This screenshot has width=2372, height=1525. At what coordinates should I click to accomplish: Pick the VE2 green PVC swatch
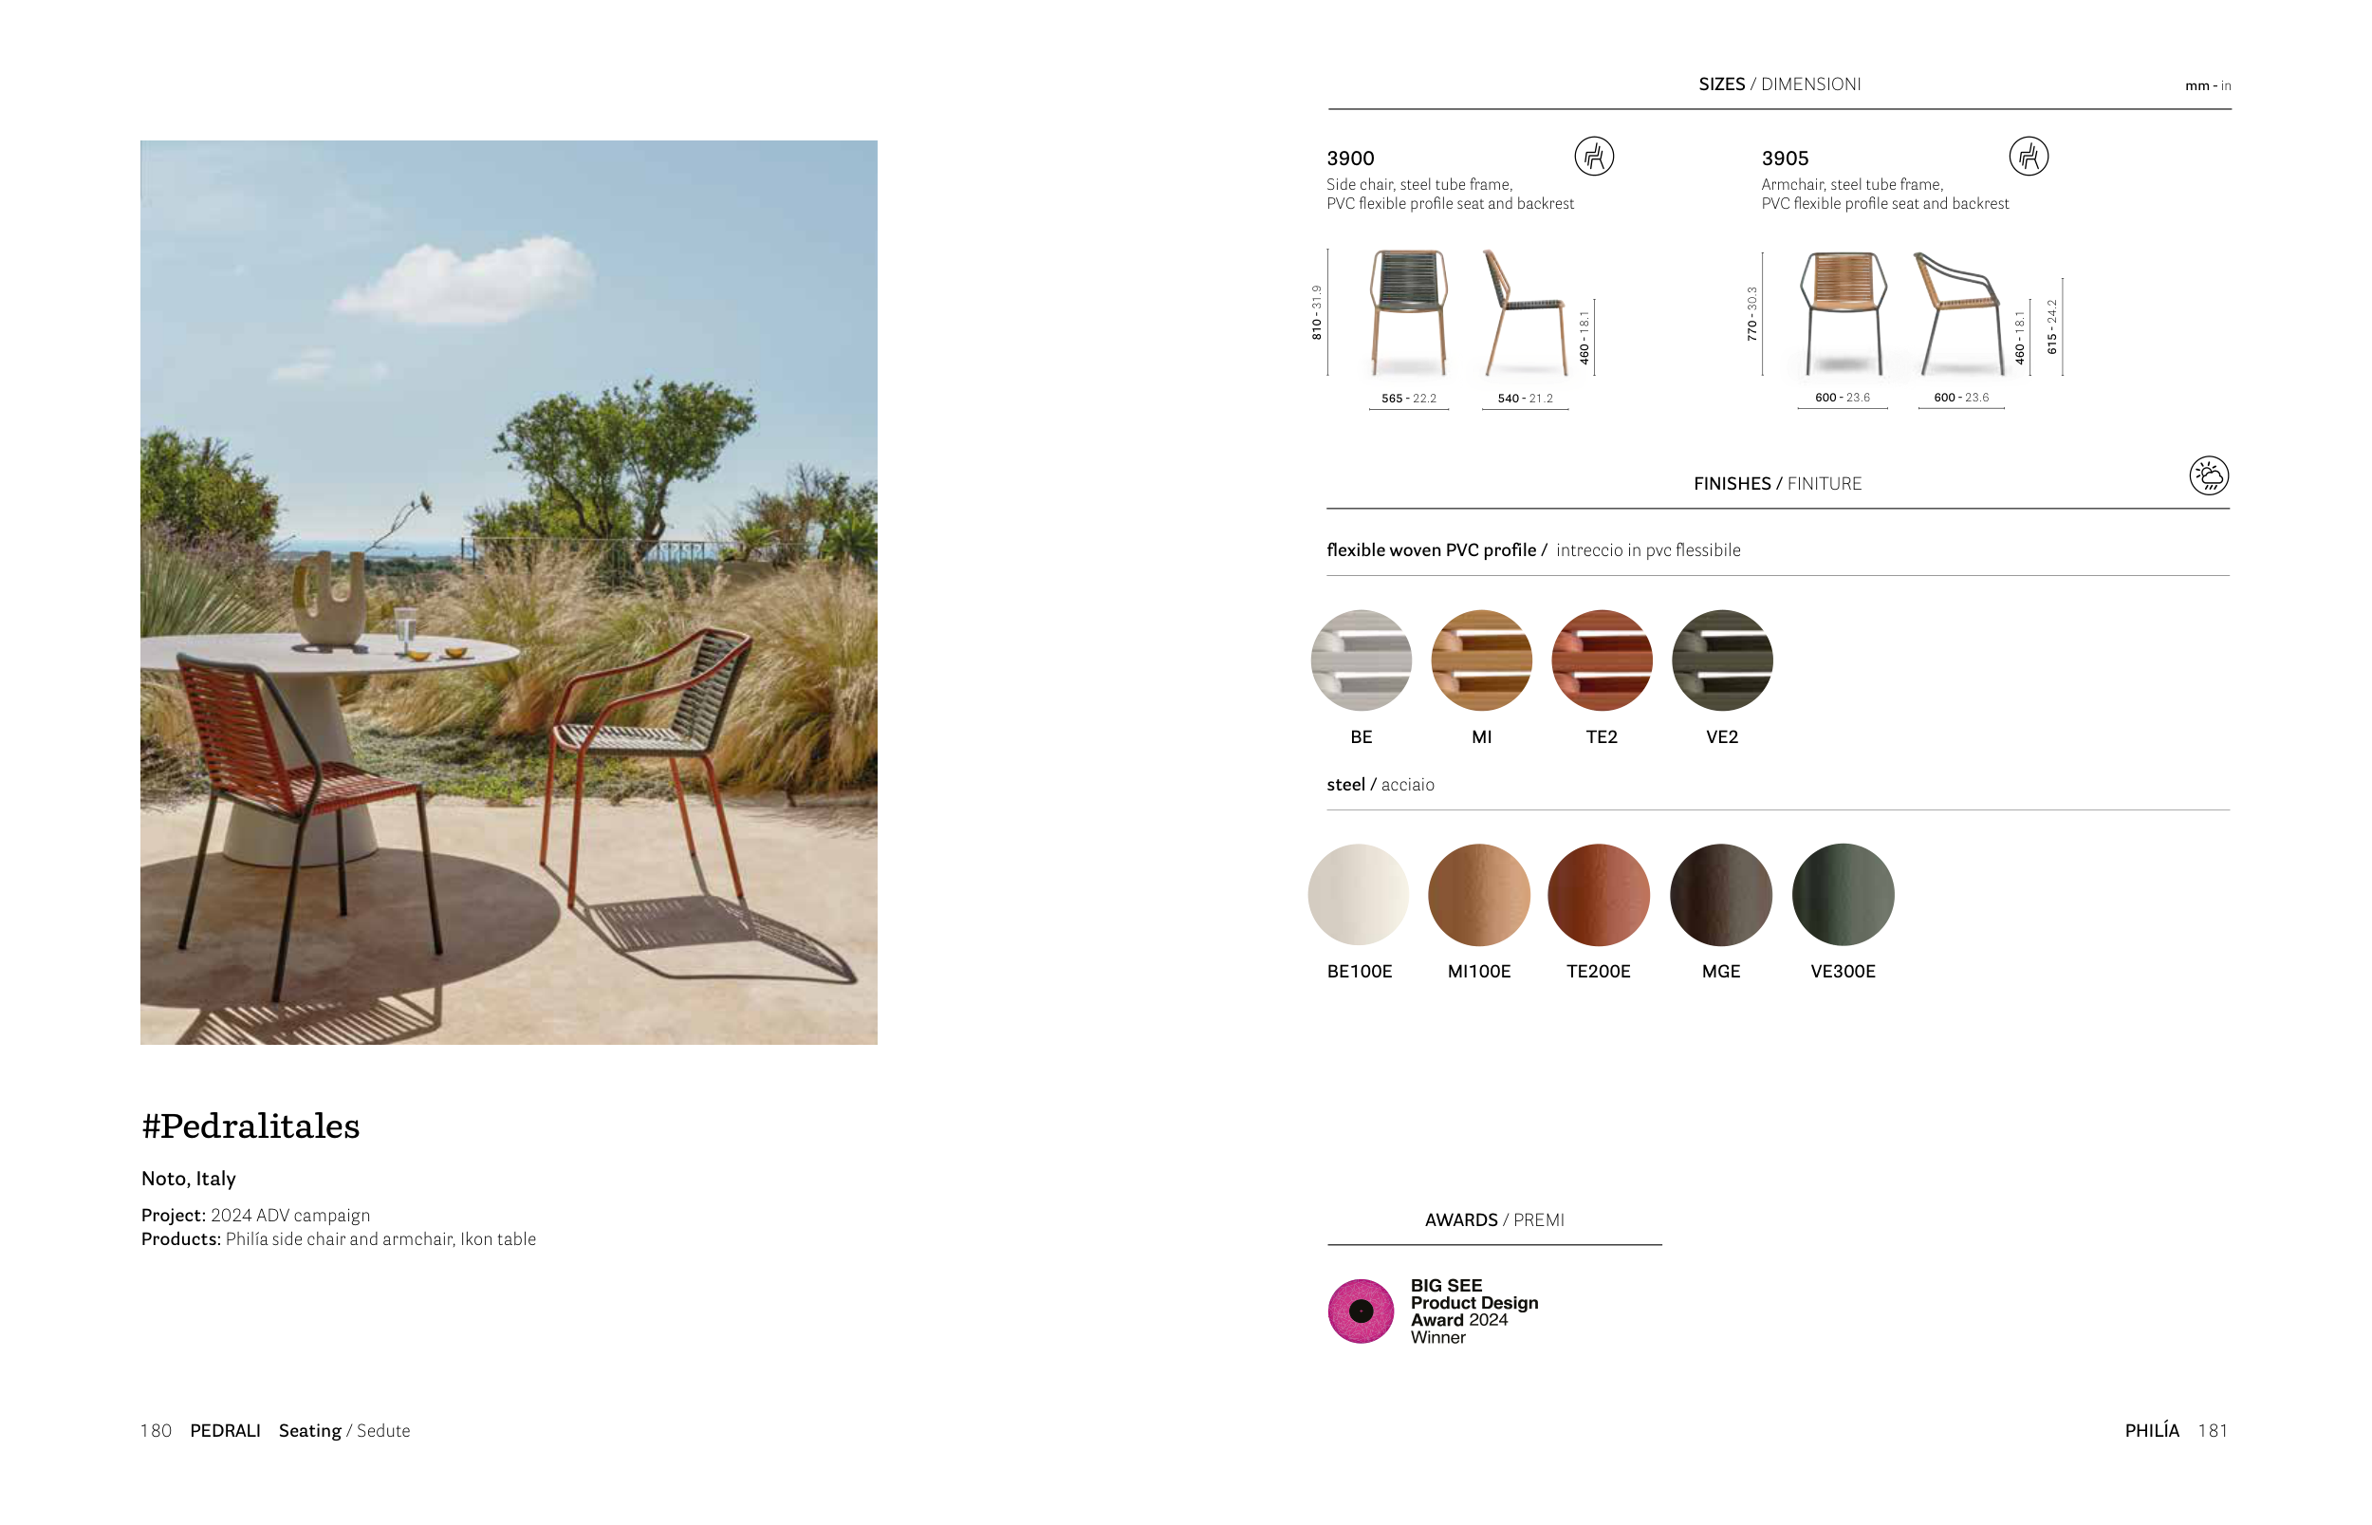coord(1721,660)
